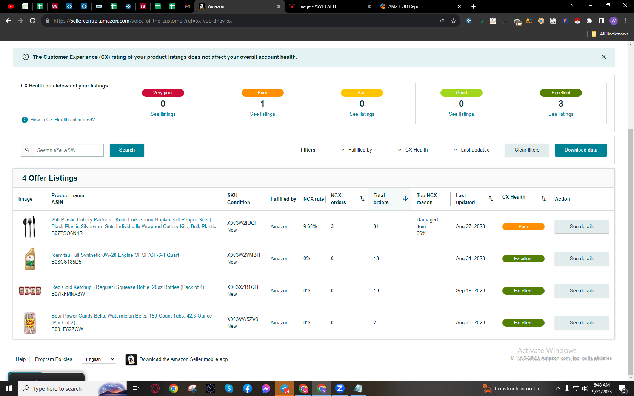This screenshot has width=634, height=396.
Task: Open the Idemitsu Full Synthetic Engine Oil listing
Action: pos(115,255)
